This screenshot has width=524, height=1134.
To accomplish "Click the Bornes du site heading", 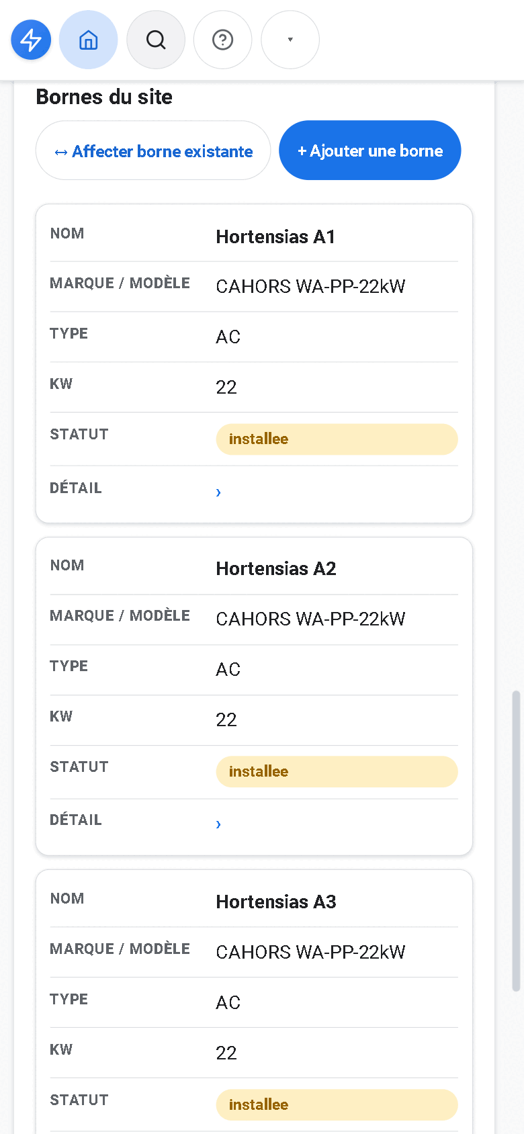I will point(104,97).
